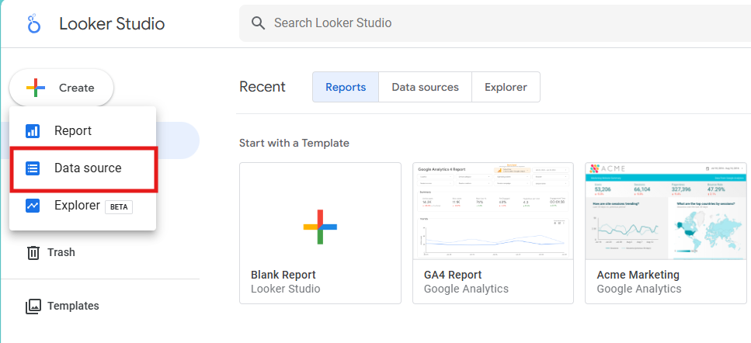This screenshot has width=751, height=343.
Task: Open the Blank Report template thumbnail
Action: pyautogui.click(x=320, y=210)
